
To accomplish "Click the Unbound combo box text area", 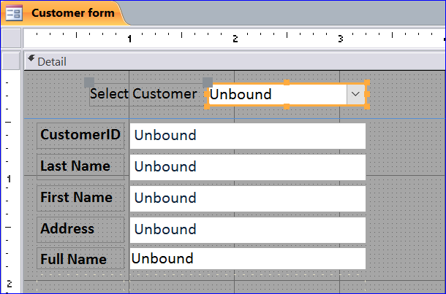I will (x=278, y=94).
